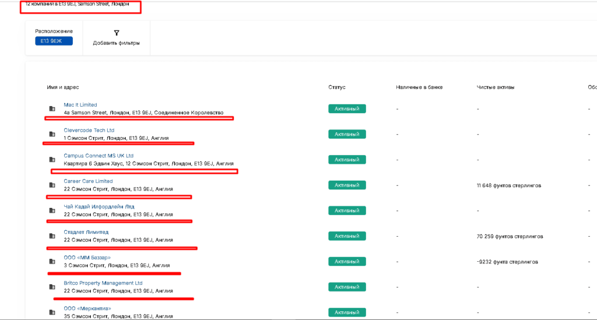Image resolution: width=597 pixels, height=320 pixels.
Task: Click Добавить фильтры button label
Action: pyautogui.click(x=117, y=43)
